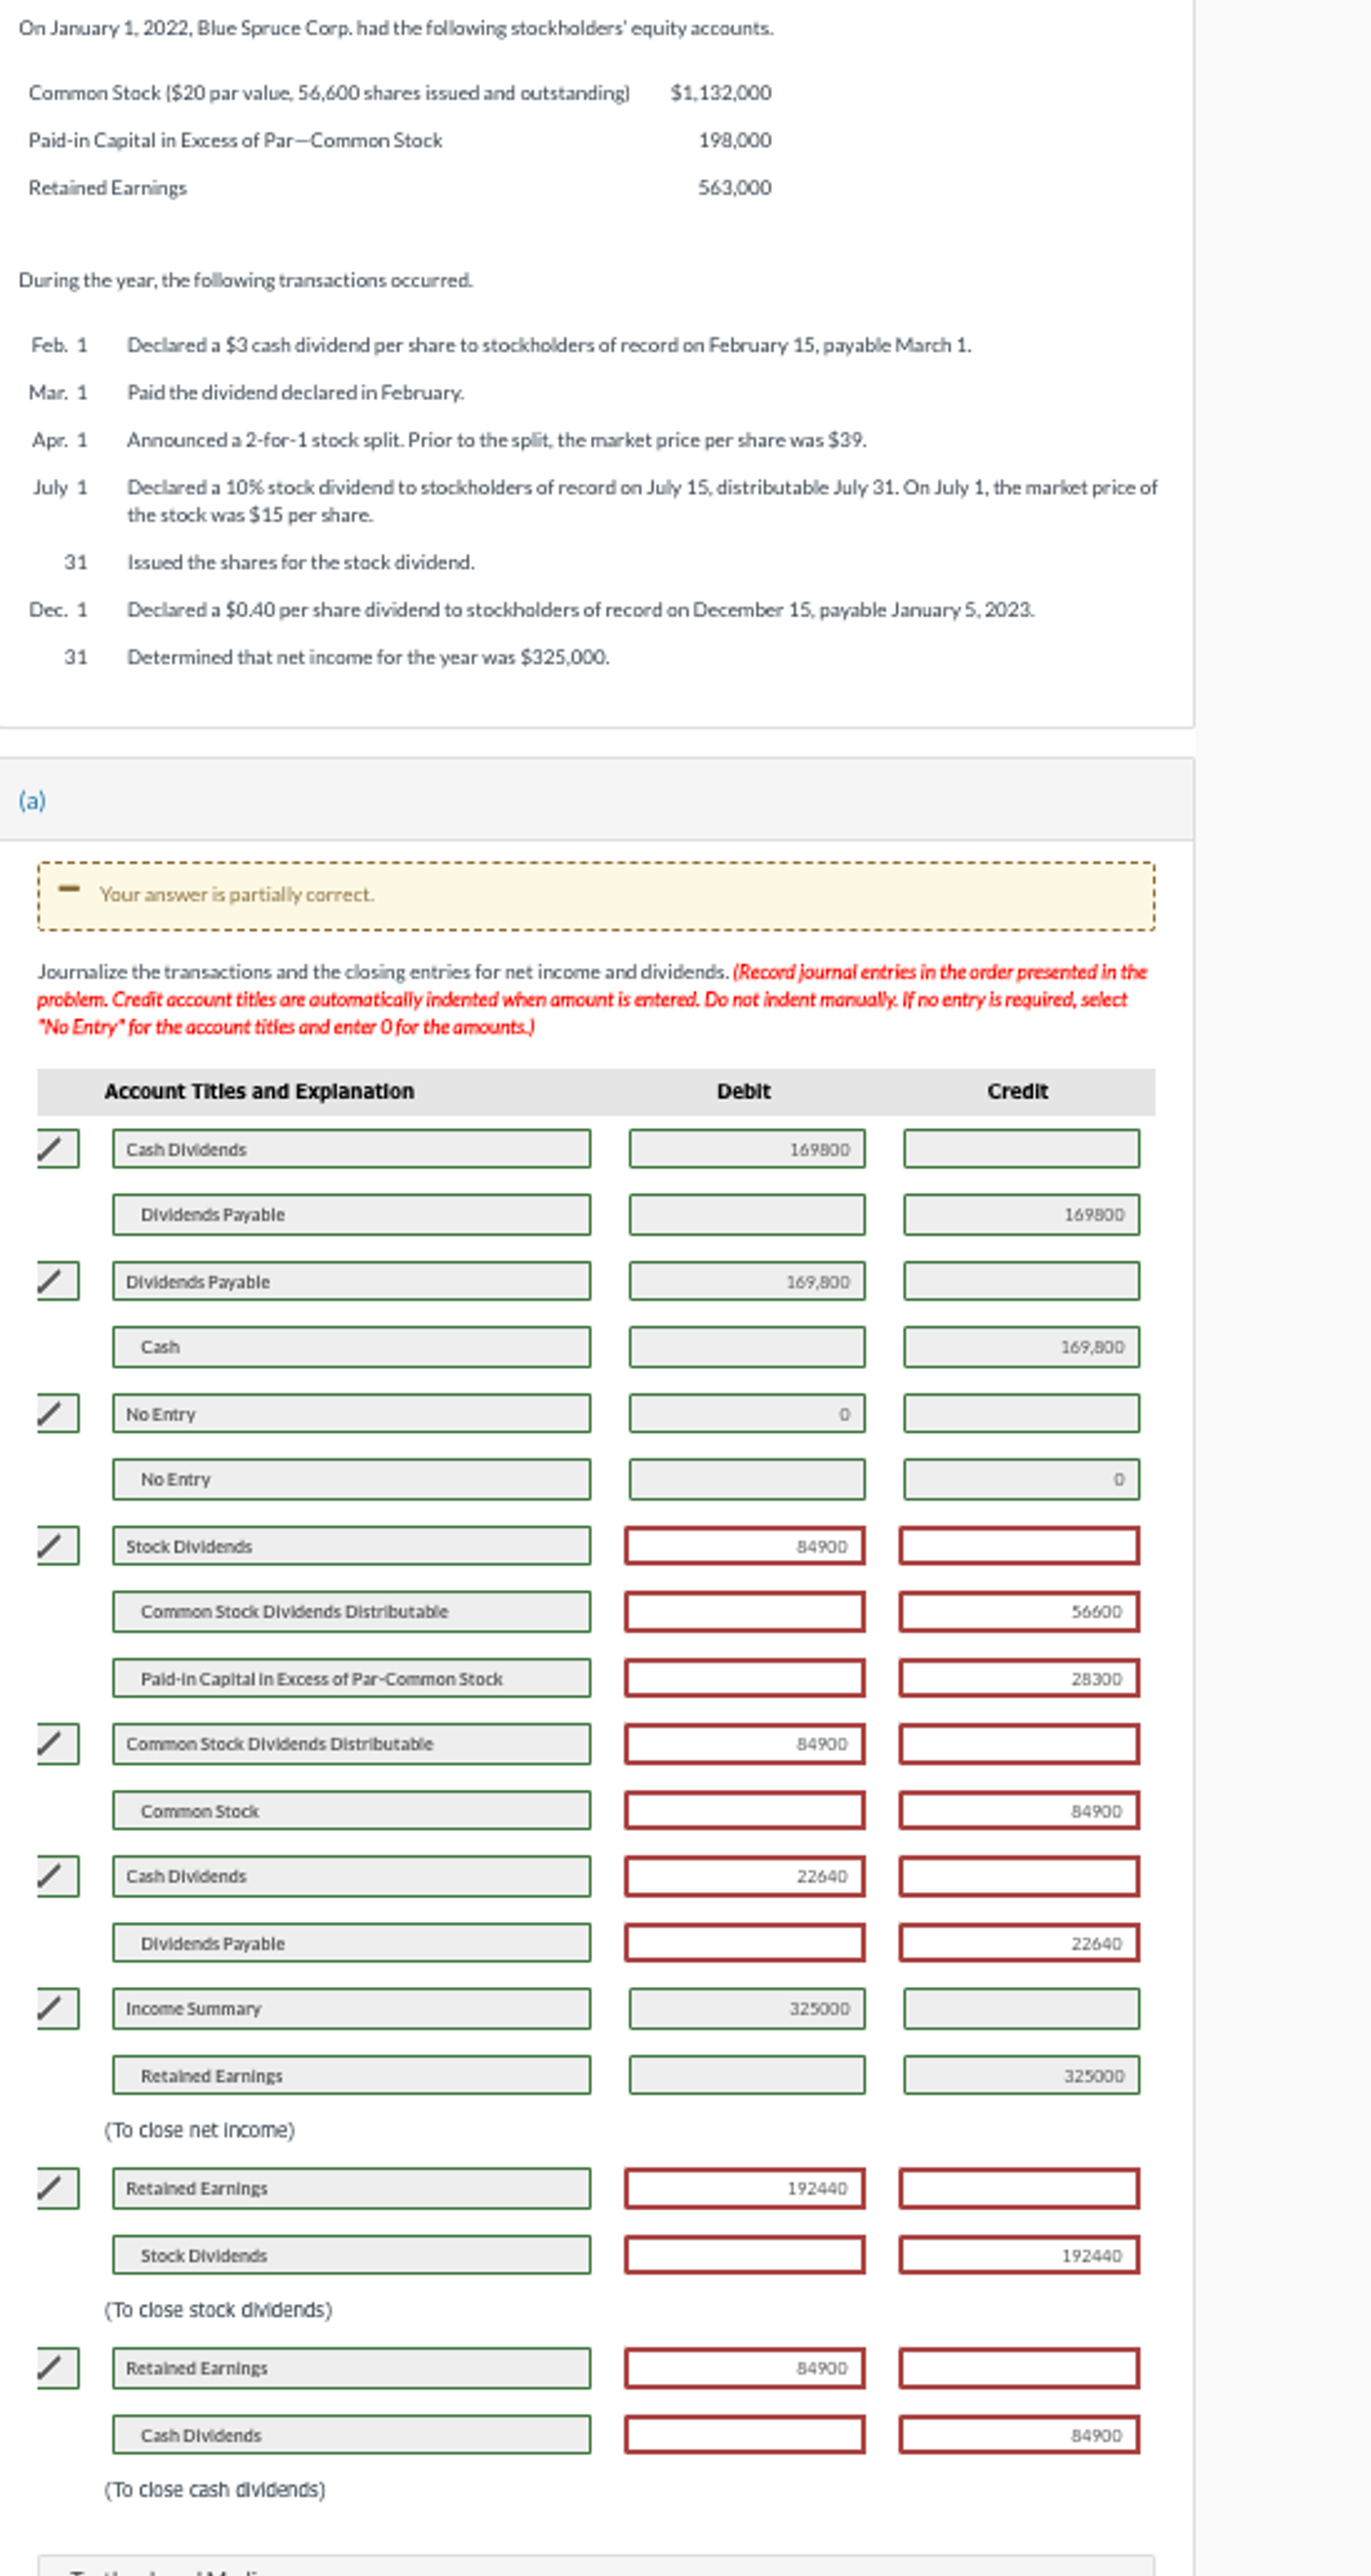Click the Account Titles and Explanation column header

259,1091
